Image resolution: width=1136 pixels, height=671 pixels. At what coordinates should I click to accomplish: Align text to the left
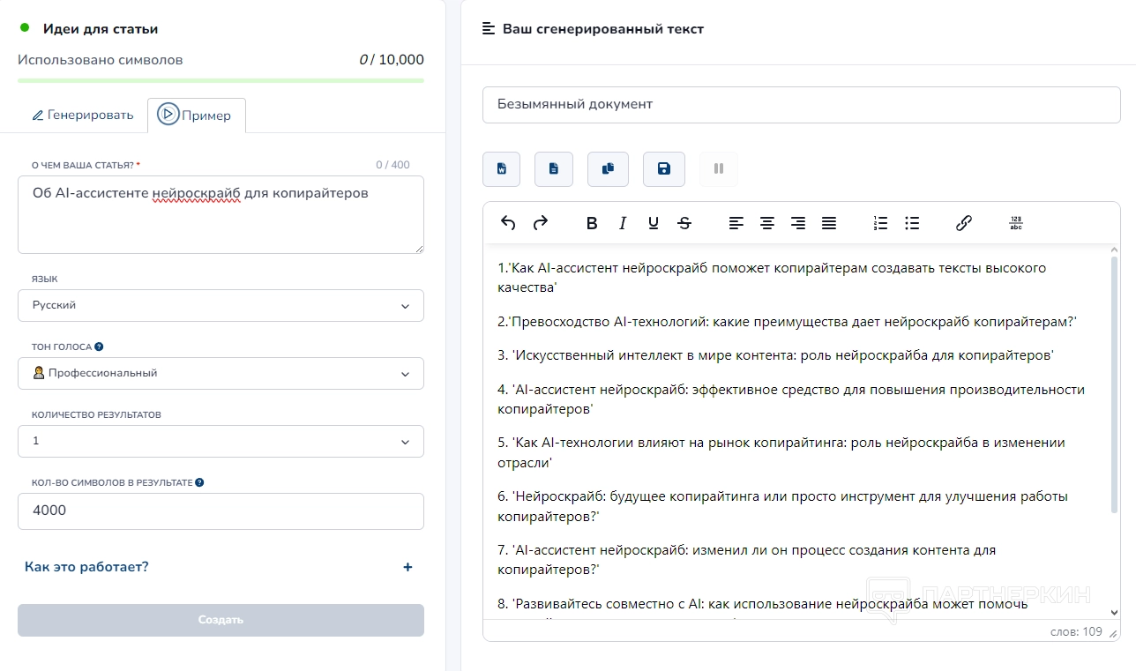(x=736, y=223)
